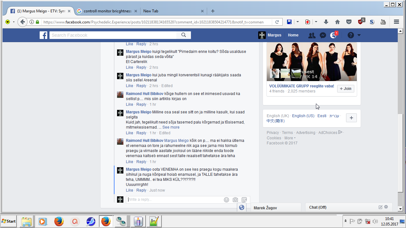The height and width of the screenshot is (228, 406).
Task: Click the blue save floppy disk icon
Action: tap(289, 22)
